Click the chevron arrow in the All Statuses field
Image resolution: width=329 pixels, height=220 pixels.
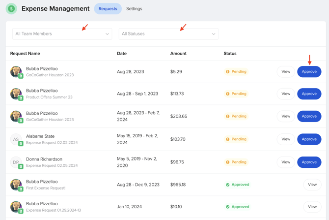pyautogui.click(x=214, y=34)
